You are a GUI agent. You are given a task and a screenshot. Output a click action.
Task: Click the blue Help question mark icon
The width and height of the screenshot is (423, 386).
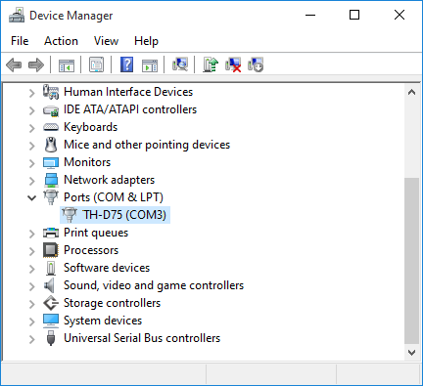tap(126, 64)
